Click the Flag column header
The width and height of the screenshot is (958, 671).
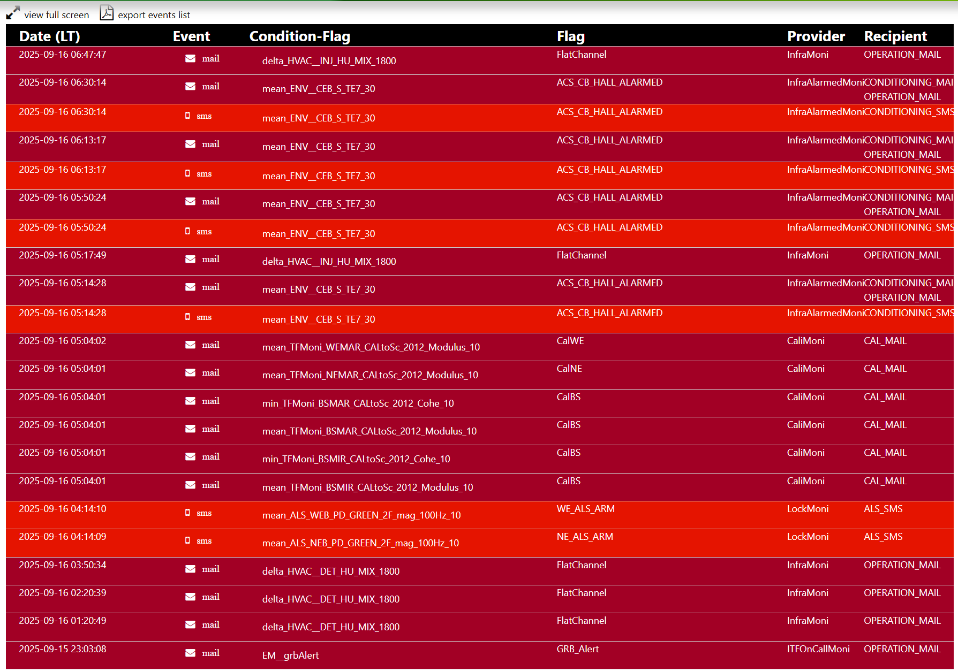tap(571, 36)
